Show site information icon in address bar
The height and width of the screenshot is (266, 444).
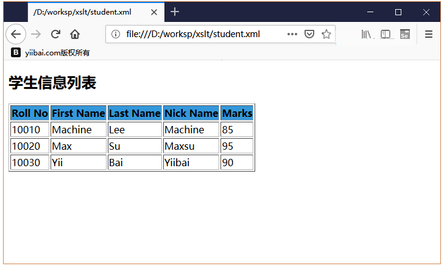116,34
